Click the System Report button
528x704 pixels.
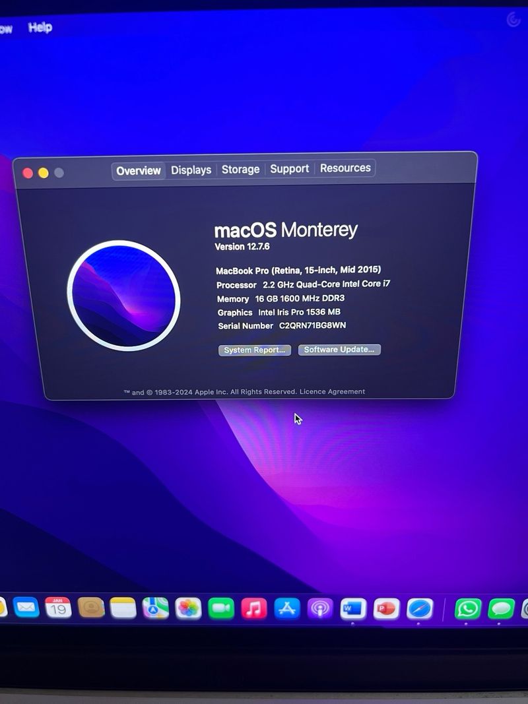coord(255,350)
